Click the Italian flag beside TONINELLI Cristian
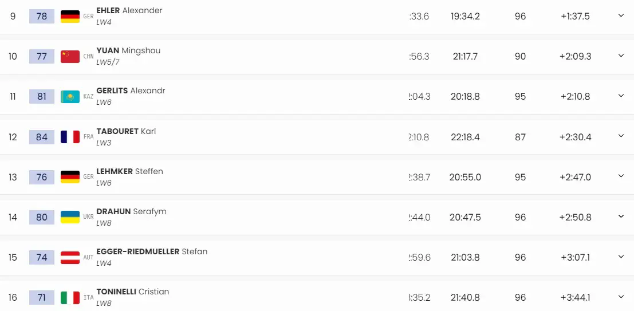The width and height of the screenshot is (634, 311). pos(70,298)
